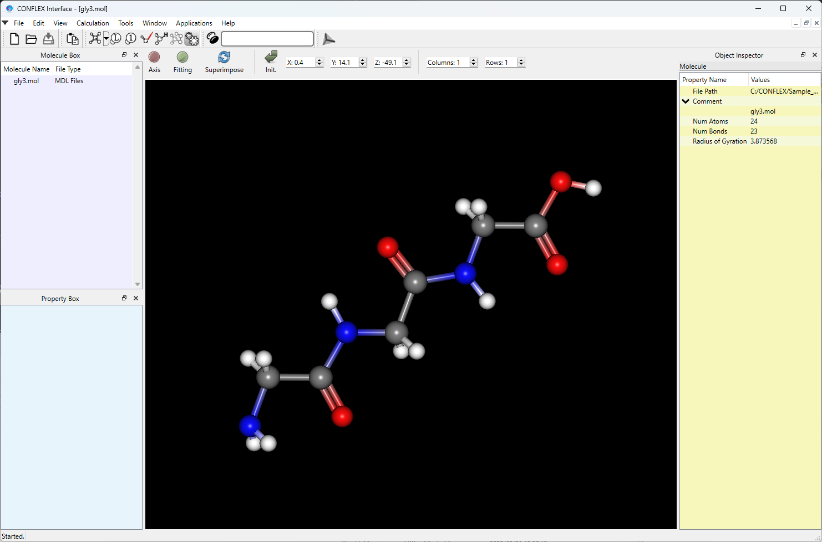
Task: Select gly3.mol in the Molecule Box
Action: tap(26, 80)
